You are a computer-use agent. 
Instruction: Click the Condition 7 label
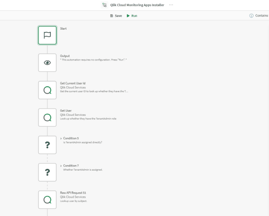(x=71, y=166)
